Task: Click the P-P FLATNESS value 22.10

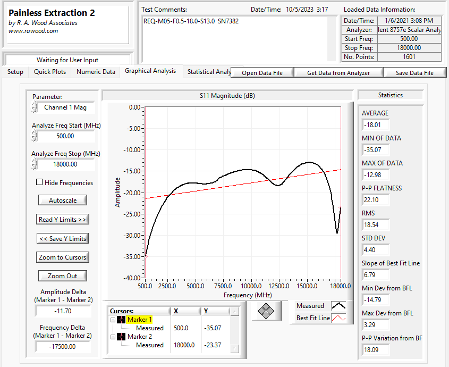Action: 376,200
